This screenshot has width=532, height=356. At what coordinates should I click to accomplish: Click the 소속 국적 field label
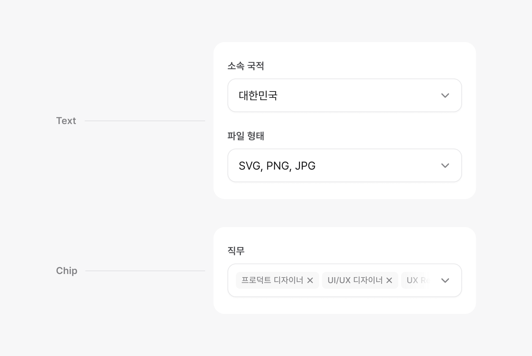click(246, 66)
